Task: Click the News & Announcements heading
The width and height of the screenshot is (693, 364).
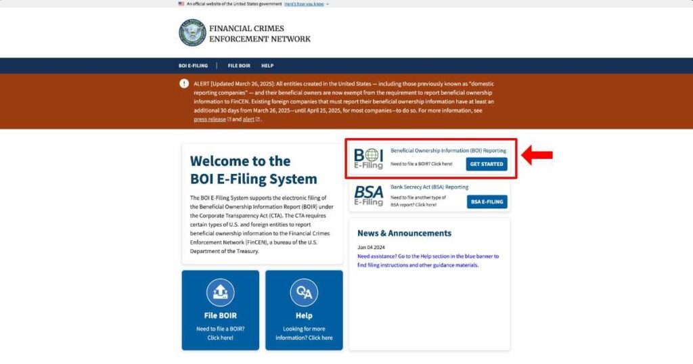Action: pos(405,233)
